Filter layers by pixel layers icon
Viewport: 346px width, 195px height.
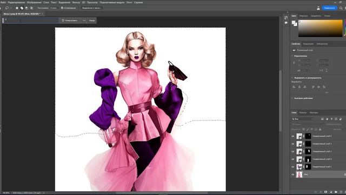(322, 119)
